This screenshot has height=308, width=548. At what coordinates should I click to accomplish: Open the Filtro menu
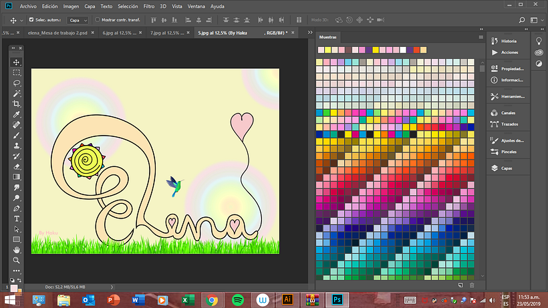tap(149, 6)
